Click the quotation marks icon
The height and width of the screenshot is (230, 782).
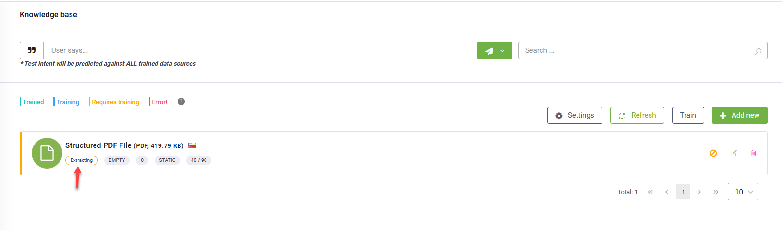(32, 50)
